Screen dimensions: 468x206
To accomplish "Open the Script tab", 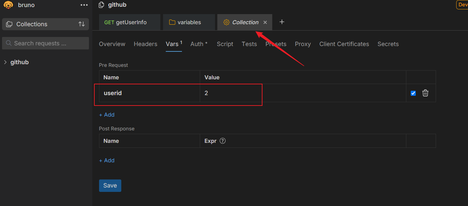I will coord(225,44).
